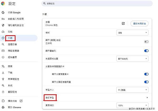Click the download arrow icon for 下載
Image resolution: width=158 pixels, height=111 pixels.
point(3,73)
